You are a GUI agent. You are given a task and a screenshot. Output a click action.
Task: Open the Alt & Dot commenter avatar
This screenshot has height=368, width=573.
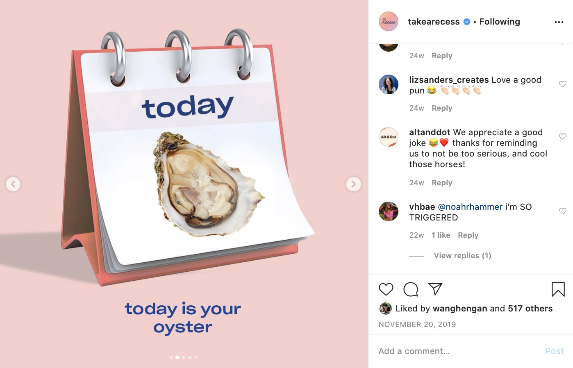tap(388, 137)
